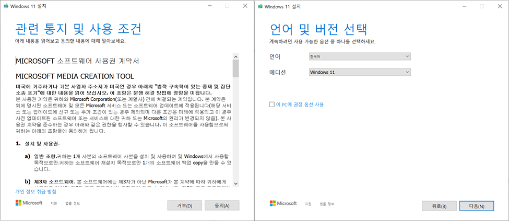The image size is (509, 221).
Task: Minimize the license terms window
Action: pyautogui.click(x=209, y=6)
